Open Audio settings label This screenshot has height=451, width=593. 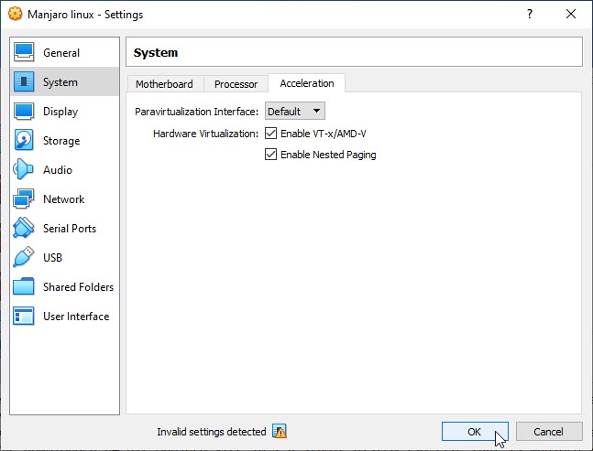pyautogui.click(x=58, y=170)
